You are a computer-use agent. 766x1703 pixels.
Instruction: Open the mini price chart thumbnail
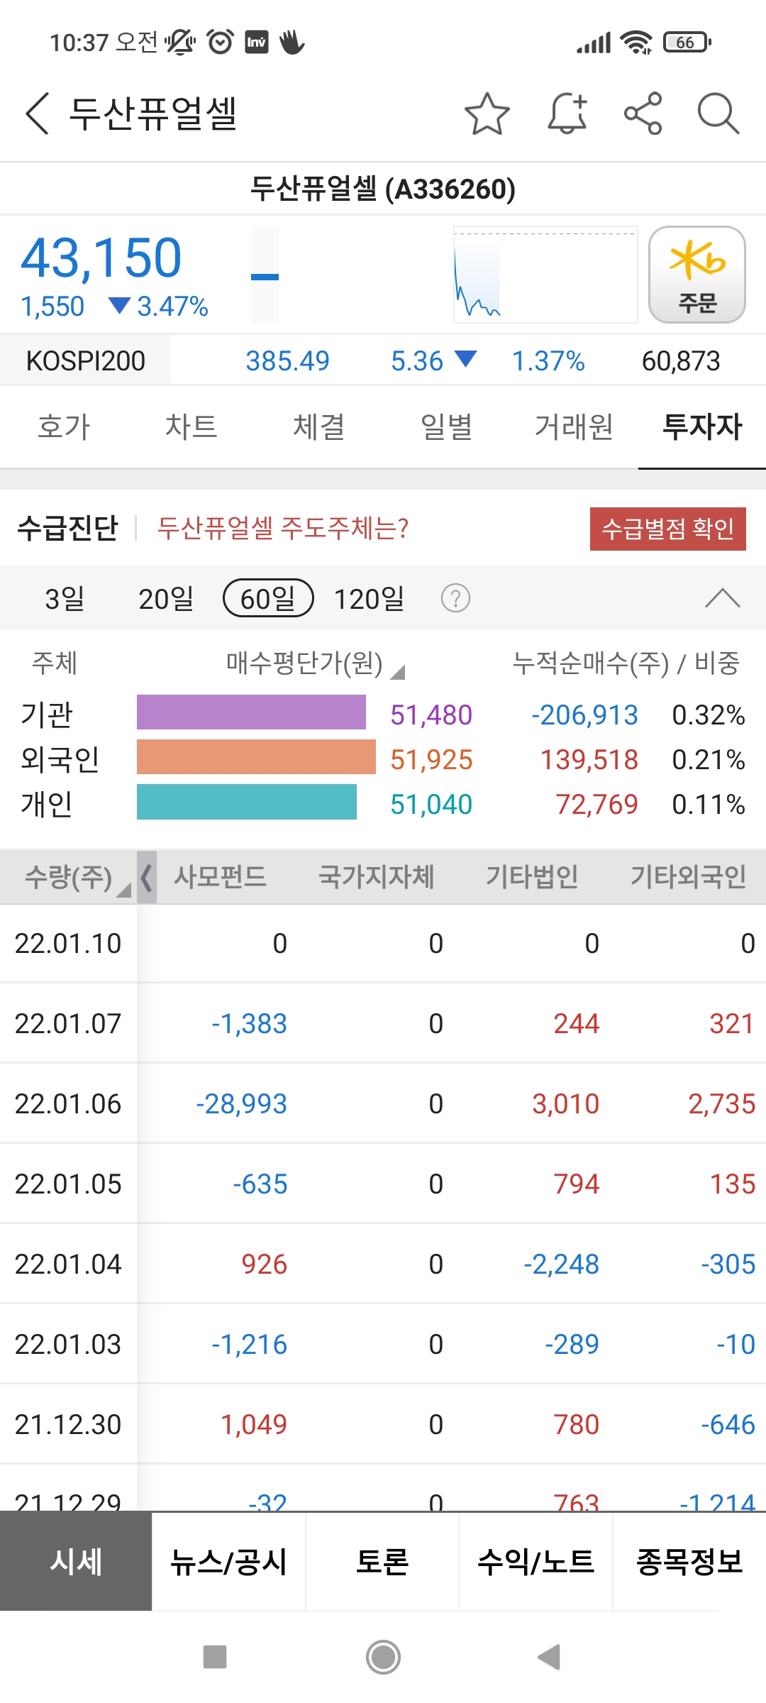coord(545,275)
